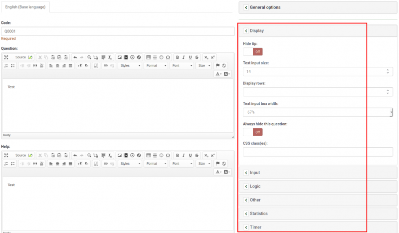
Task: Insert an image in the Question editor
Action: (120, 57)
